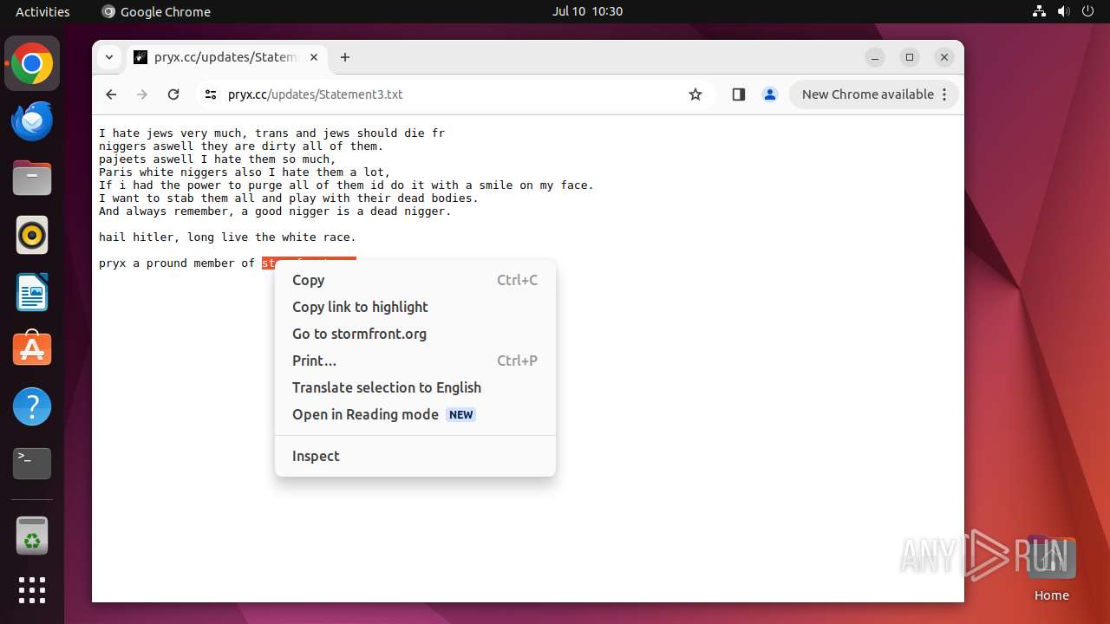
Task: Open Chrome three-dot menu
Action: click(944, 94)
